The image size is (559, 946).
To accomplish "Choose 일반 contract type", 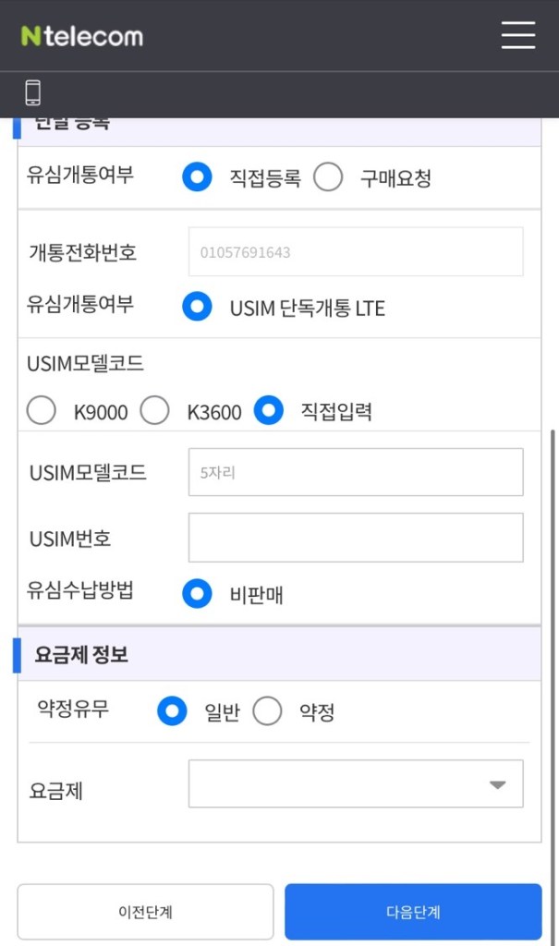I will [x=173, y=711].
